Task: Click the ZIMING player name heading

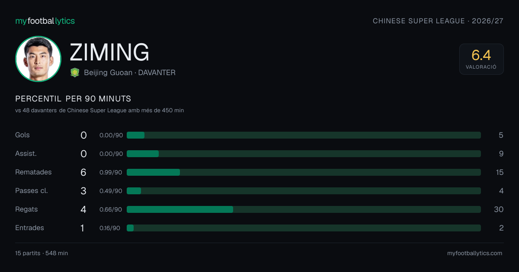Action: coord(109,52)
